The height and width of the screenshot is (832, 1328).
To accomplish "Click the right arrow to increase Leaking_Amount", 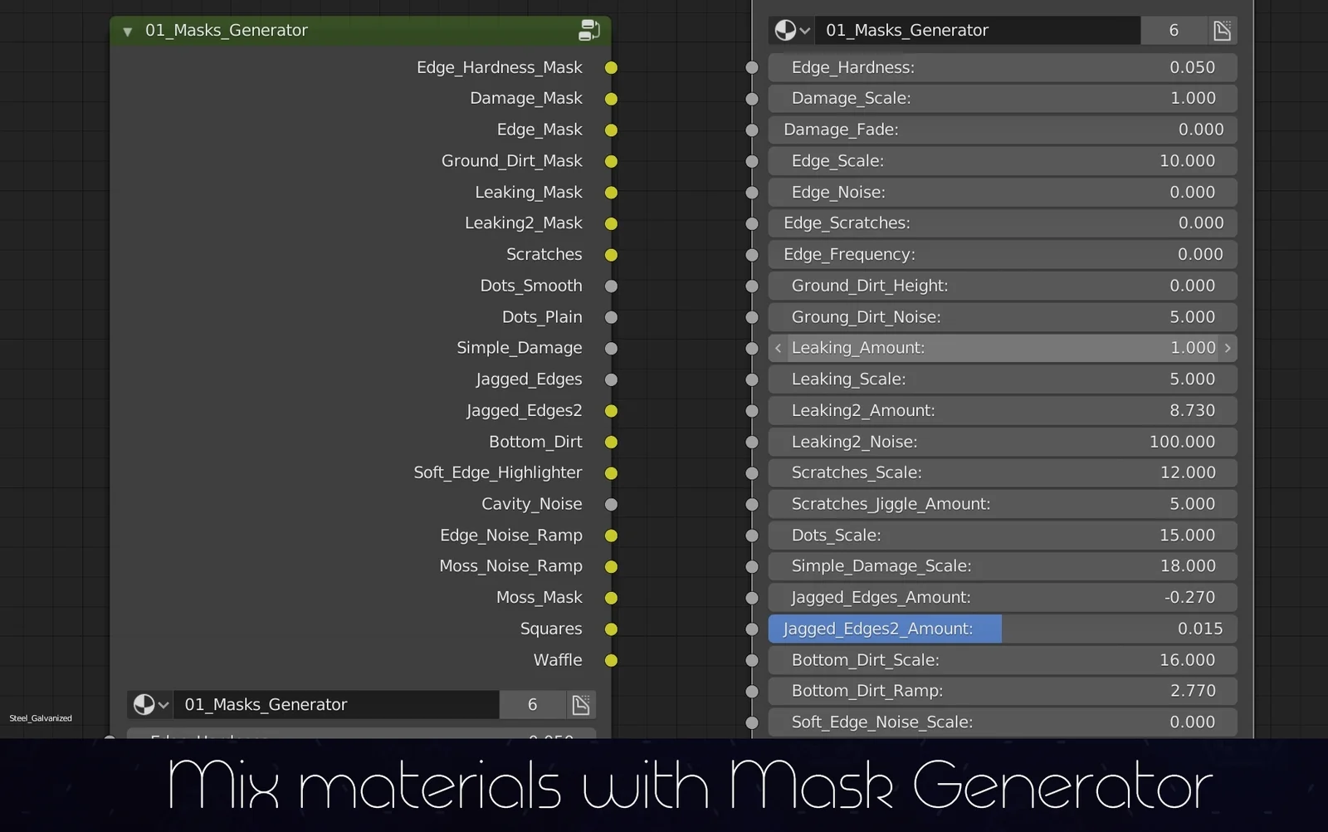I will [x=1228, y=348].
